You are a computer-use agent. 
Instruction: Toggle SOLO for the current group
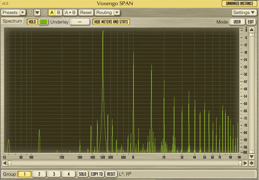coord(82,174)
